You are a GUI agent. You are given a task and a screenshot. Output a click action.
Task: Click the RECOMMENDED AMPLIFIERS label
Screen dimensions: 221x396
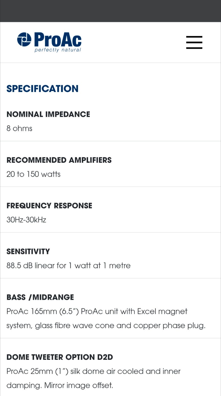click(x=59, y=160)
